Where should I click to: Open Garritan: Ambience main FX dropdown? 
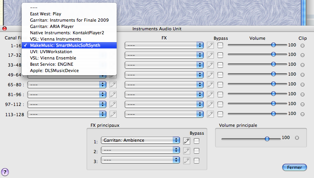tap(140, 141)
